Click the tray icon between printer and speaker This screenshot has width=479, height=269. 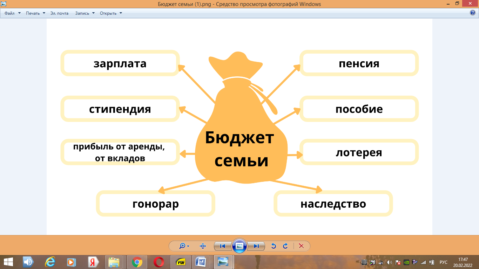[x=381, y=262]
